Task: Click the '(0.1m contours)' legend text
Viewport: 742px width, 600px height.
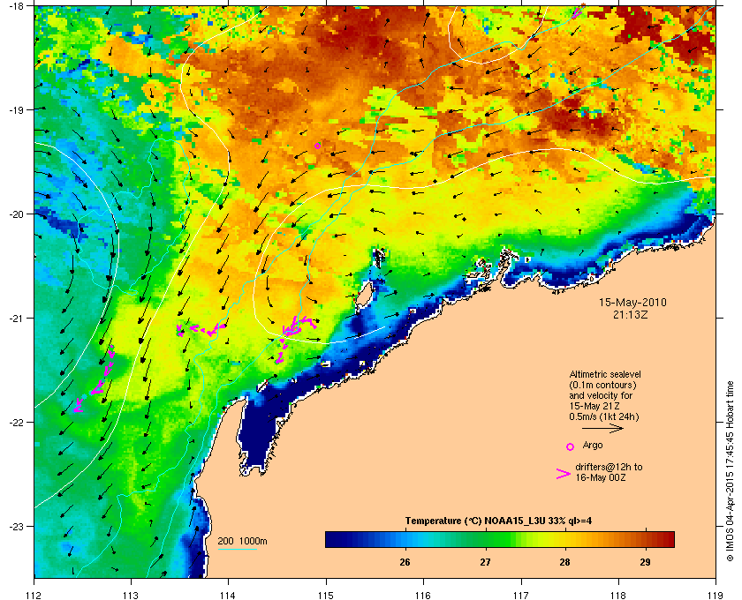Action: click(x=602, y=385)
